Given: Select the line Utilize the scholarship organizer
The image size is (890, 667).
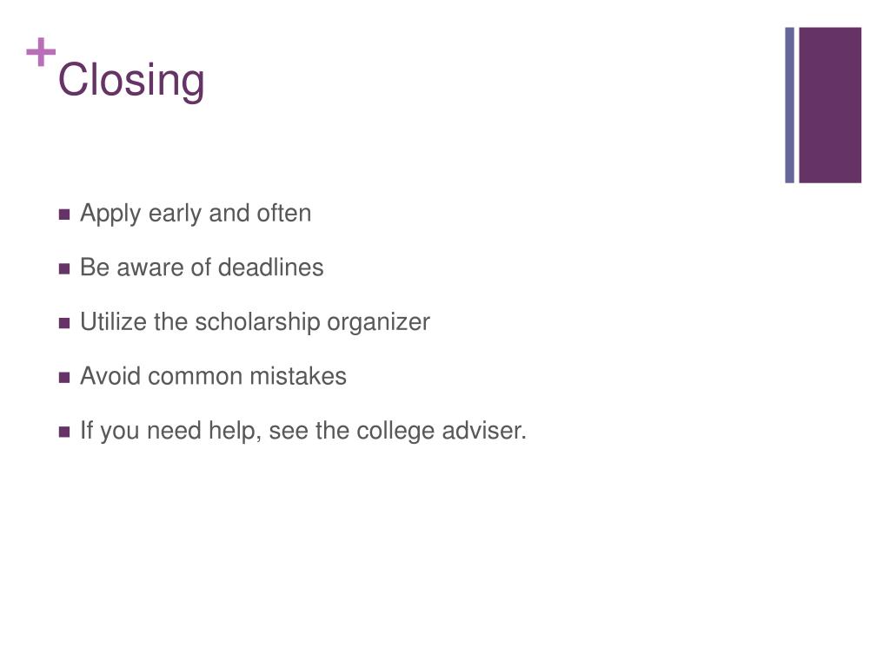Looking at the screenshot, I should coord(255,322).
